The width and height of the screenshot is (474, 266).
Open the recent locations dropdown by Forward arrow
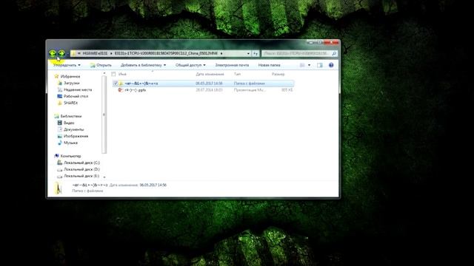67,54
